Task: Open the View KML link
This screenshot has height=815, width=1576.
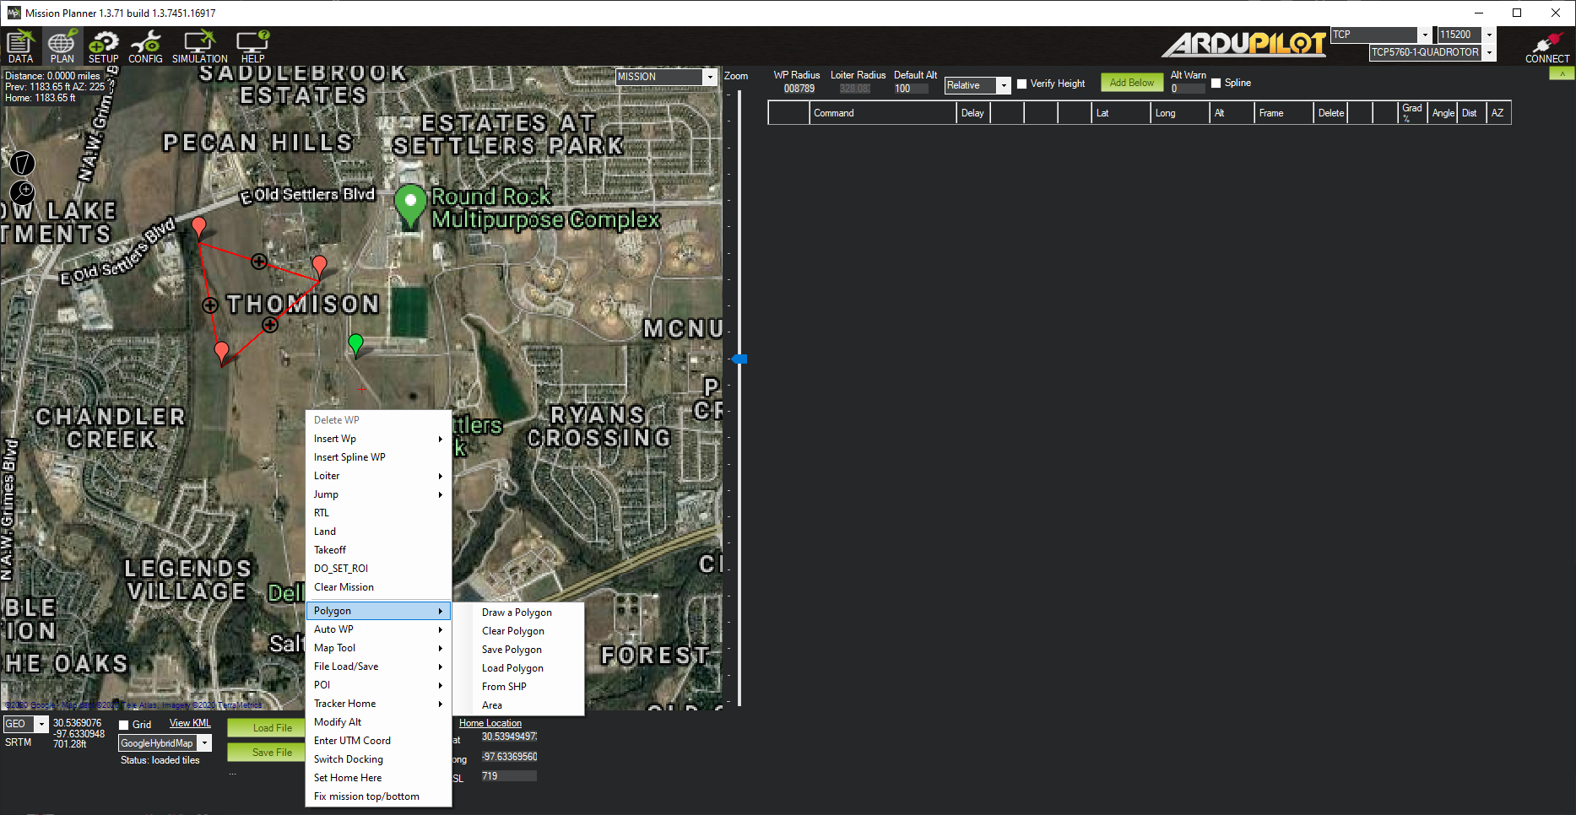Action: tap(190, 723)
